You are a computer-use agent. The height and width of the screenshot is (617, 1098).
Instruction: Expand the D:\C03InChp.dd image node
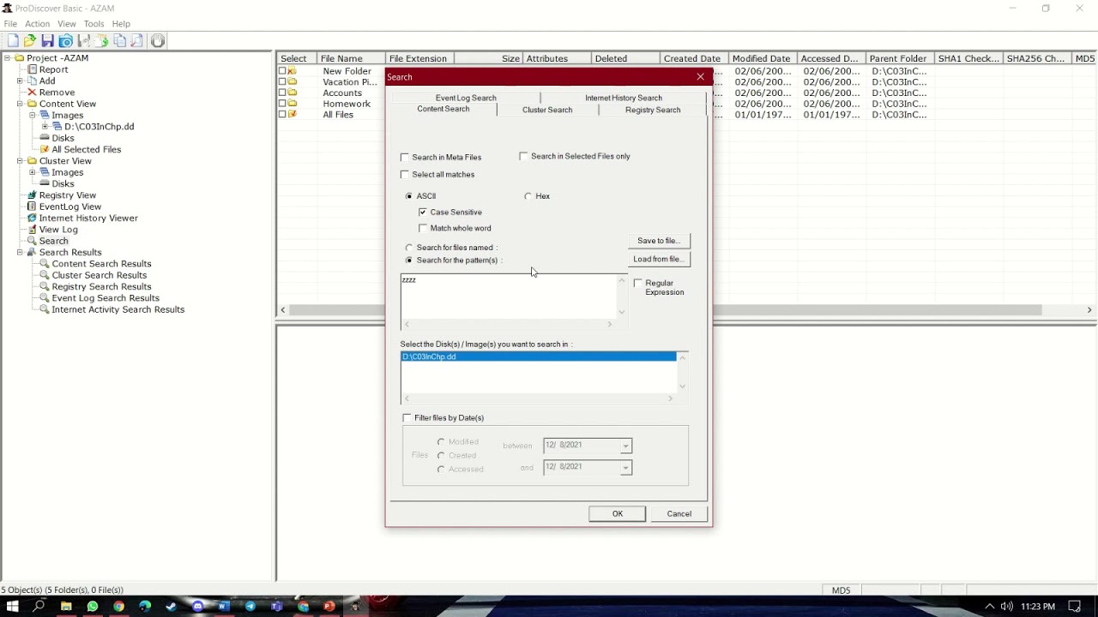(45, 127)
